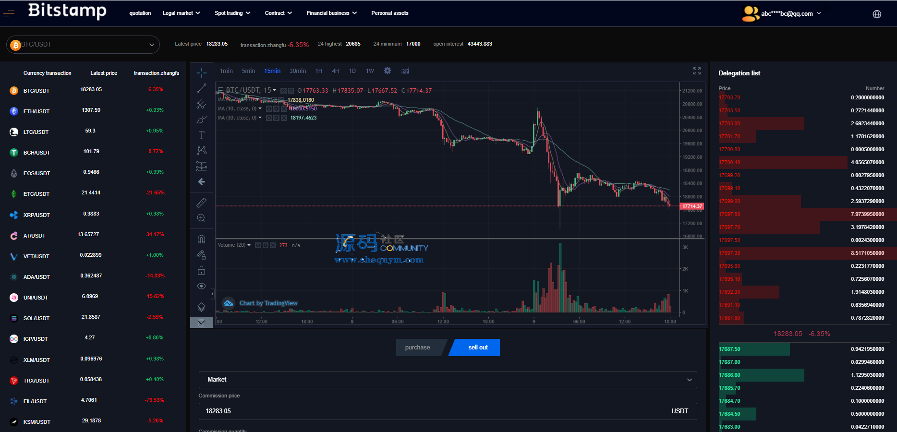
Task: Toggle lock all drawing tools
Action: (202, 271)
